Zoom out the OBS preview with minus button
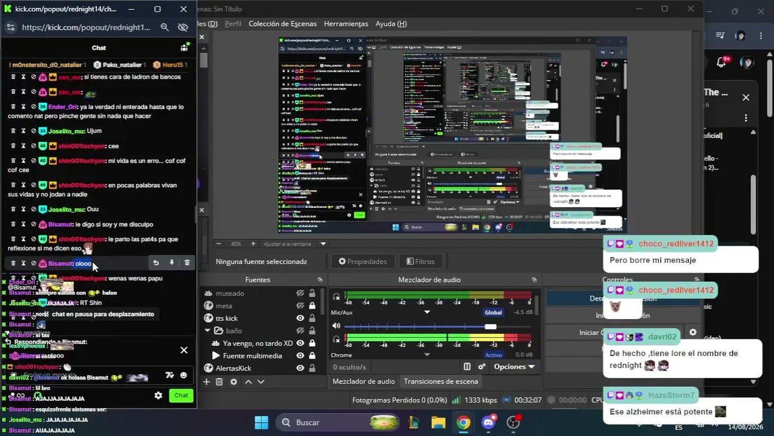774x436 pixels. [219, 244]
